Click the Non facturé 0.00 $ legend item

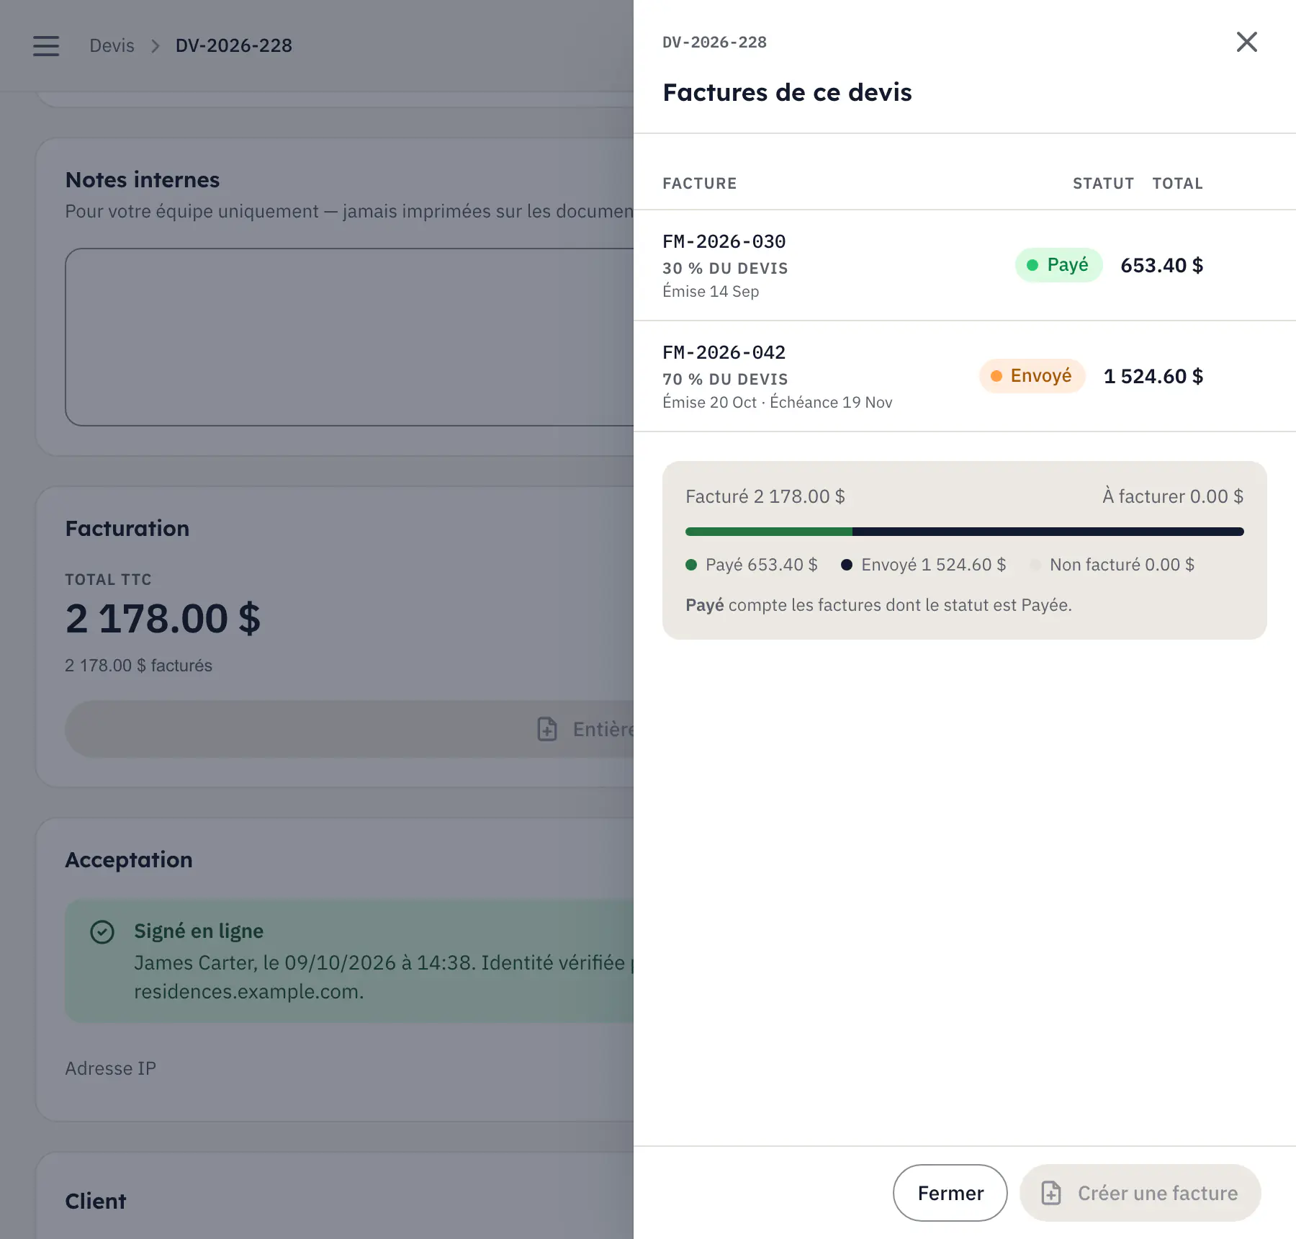click(x=1112, y=565)
